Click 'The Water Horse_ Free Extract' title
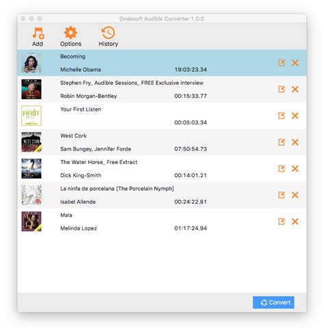The width and height of the screenshot is (324, 333). click(x=99, y=162)
